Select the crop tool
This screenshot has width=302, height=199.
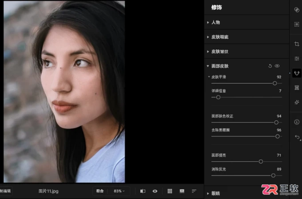297,44
